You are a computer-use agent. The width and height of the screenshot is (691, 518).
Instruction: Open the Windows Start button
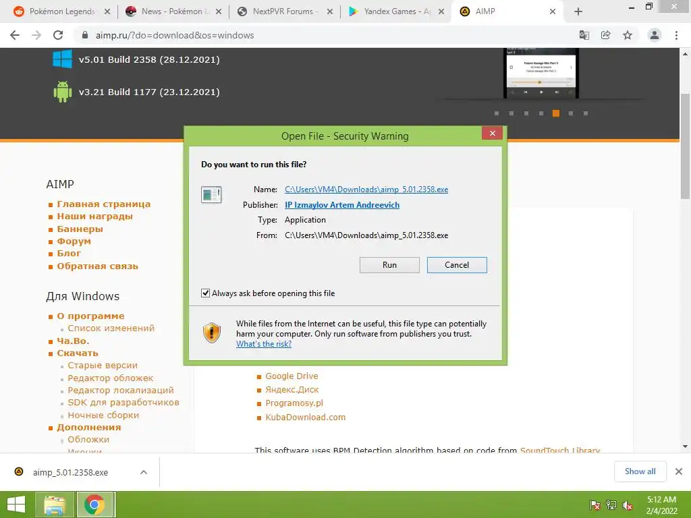(x=16, y=505)
